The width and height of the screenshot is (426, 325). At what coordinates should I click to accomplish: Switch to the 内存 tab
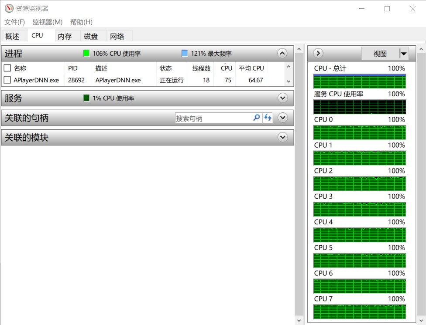[x=65, y=36]
